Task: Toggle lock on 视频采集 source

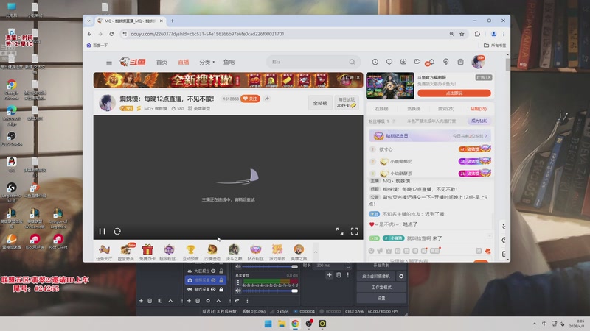Action: 221,280
